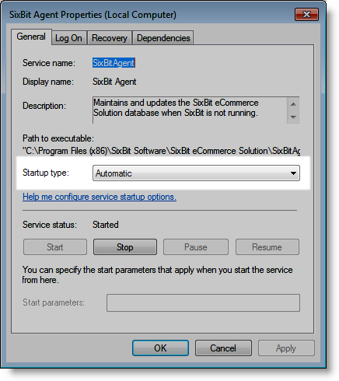Click the Resume service button
Screen dimensions: 339x381
click(x=267, y=247)
